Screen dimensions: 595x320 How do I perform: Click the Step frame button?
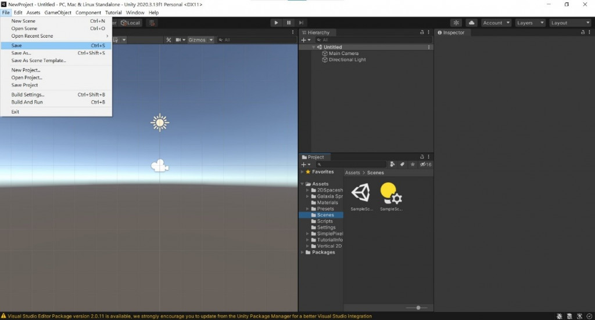click(301, 23)
